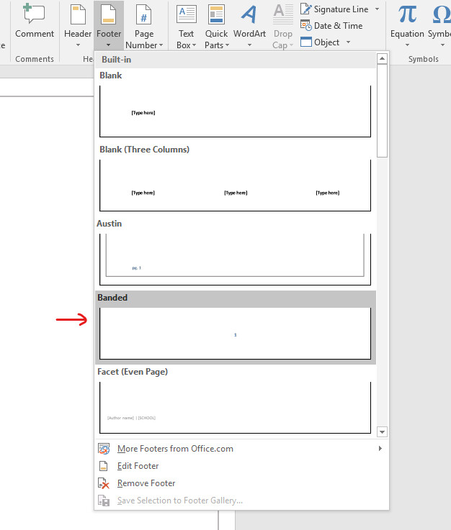Insert an Equation via the pi icon
Image resolution: width=451 pixels, height=530 pixels.
click(407, 14)
